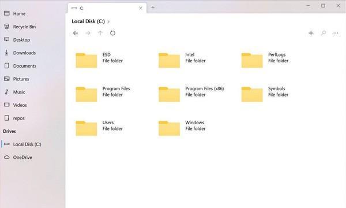Image resolution: width=346 pixels, height=208 pixels.
Task: Click the Downloads arrow icon
Action: pos(6,53)
